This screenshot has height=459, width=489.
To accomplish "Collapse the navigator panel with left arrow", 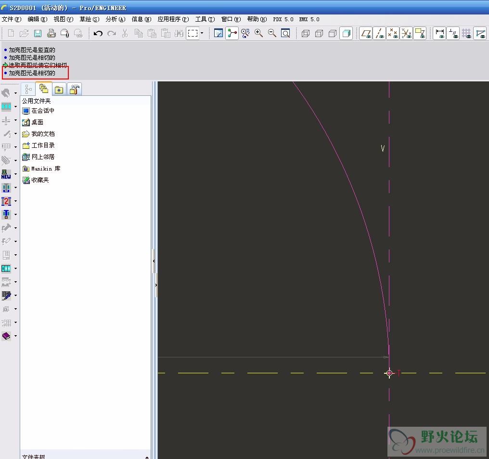I will coord(154,261).
